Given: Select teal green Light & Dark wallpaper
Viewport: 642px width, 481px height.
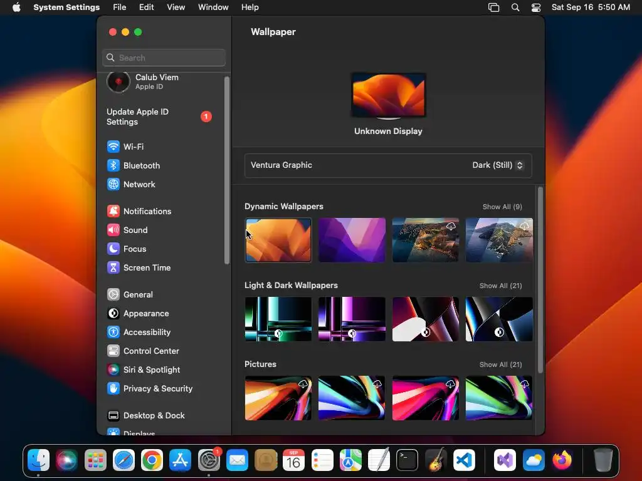Looking at the screenshot, I should 278,319.
